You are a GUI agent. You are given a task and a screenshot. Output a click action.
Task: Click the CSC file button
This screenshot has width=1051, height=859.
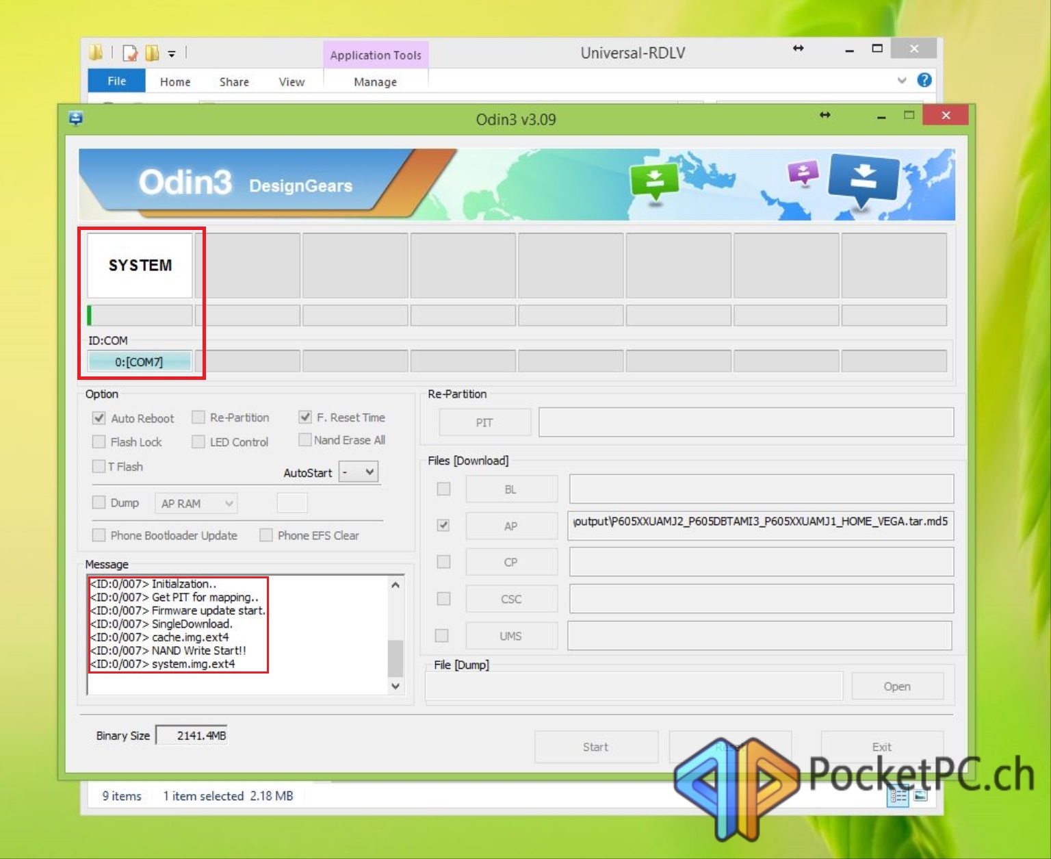[511, 599]
